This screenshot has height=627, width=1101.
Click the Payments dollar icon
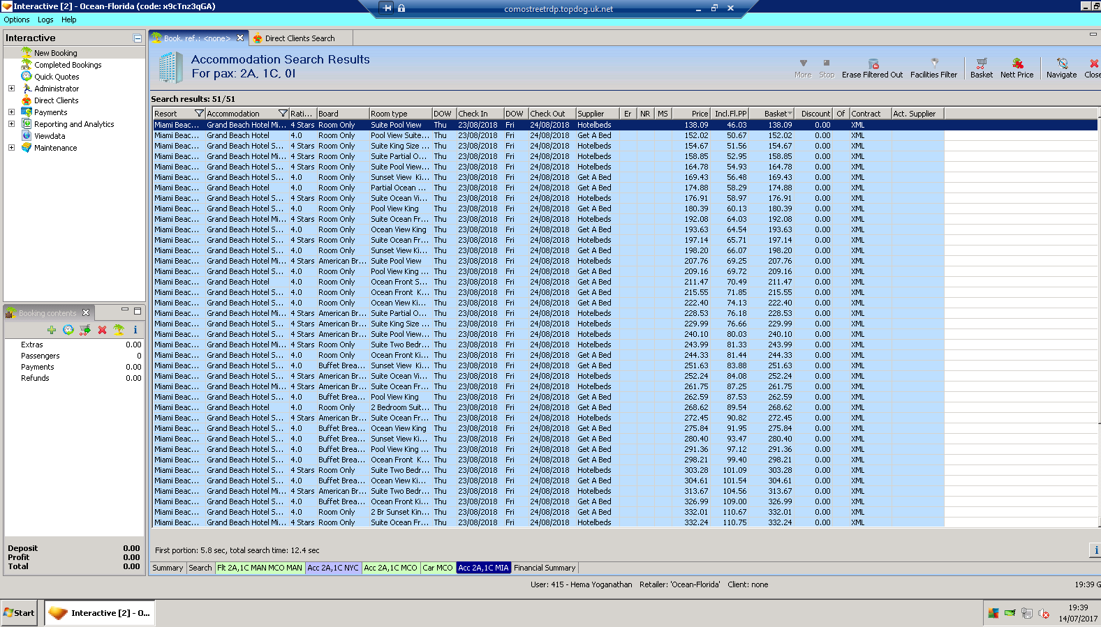(27, 112)
